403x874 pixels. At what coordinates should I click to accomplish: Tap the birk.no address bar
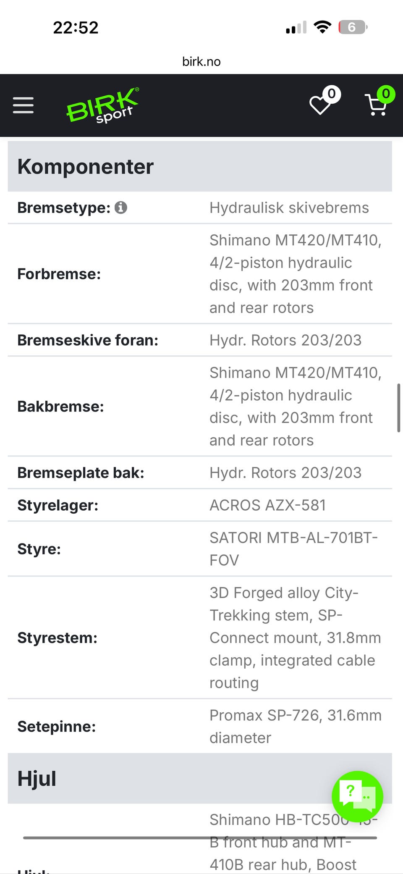coord(201,62)
